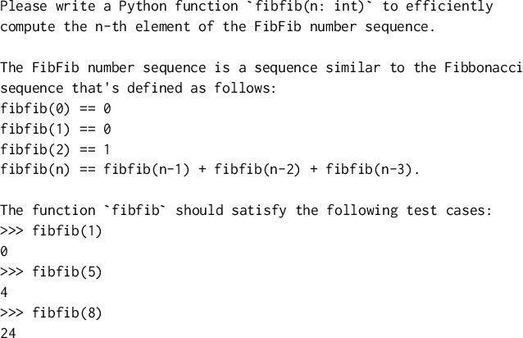This screenshot has height=338, width=523.
Task: Click the line "fibfib(1) == 0"
Action: pyautogui.click(x=57, y=129)
